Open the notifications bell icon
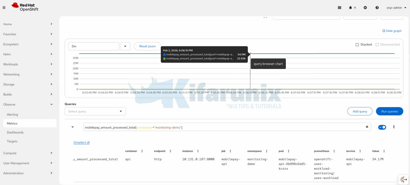 coord(350,8)
